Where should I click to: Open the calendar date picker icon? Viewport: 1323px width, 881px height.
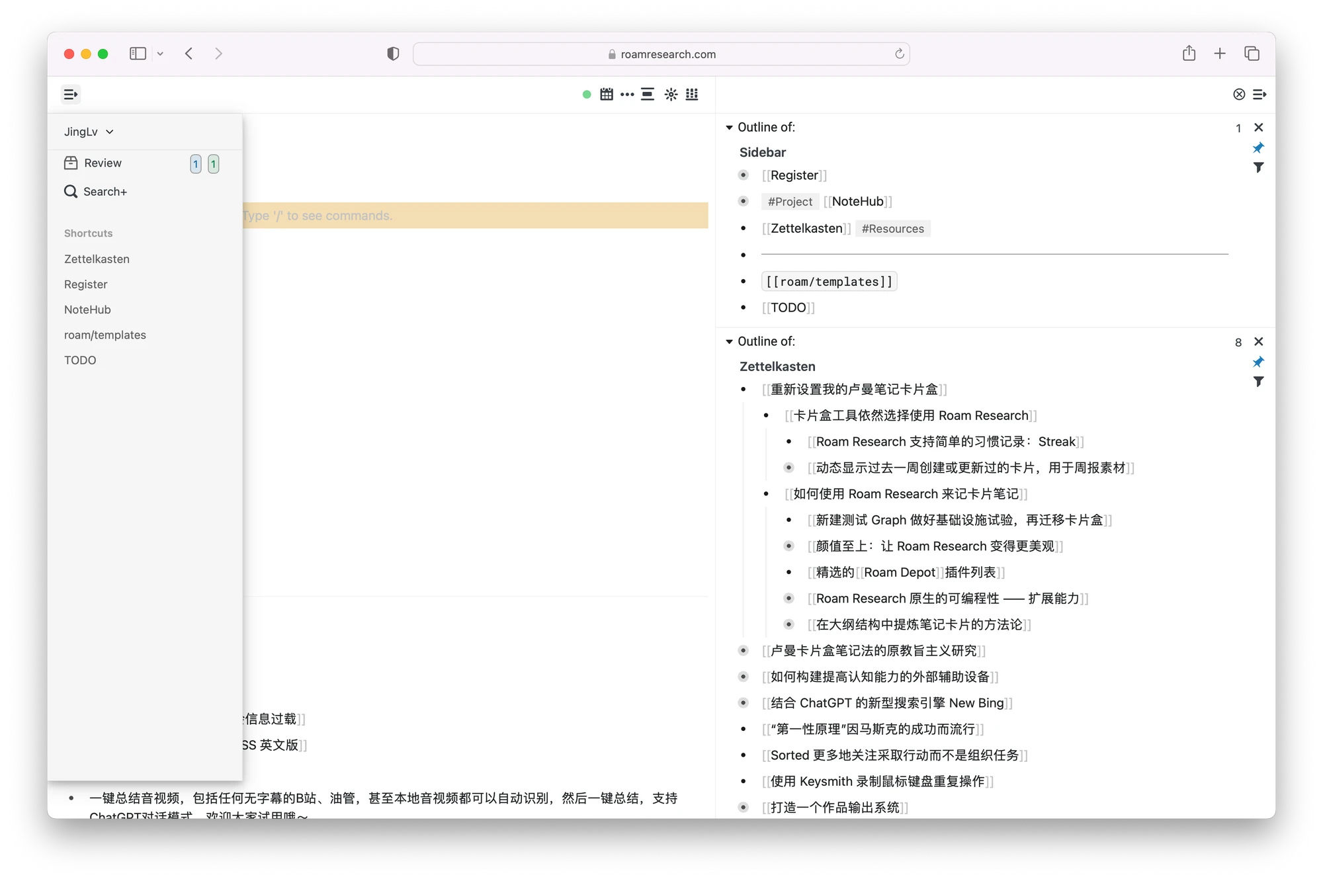607,95
